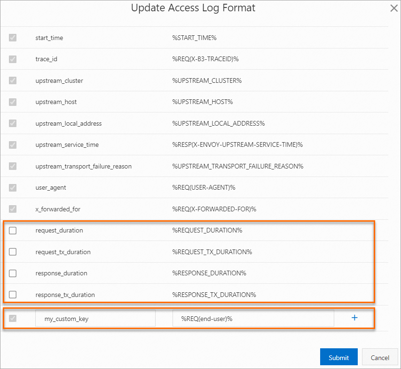Toggle the upstream_cluster checkbox
The width and height of the screenshot is (401, 369).
tap(13, 80)
